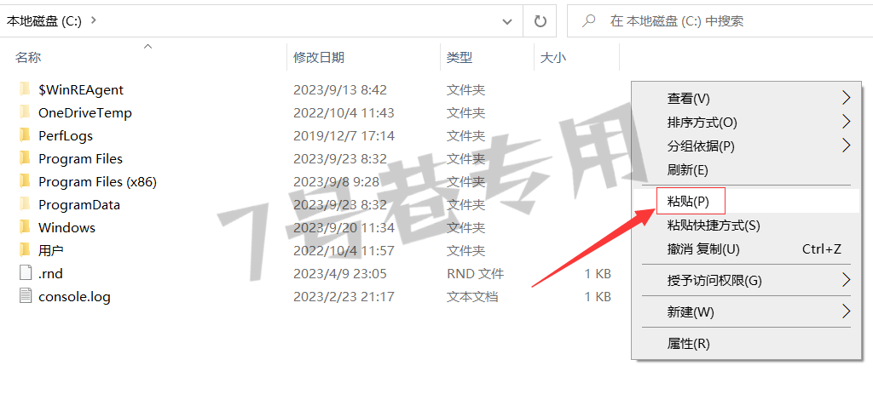The height and width of the screenshot is (394, 873).
Task: Open the 分组依据(P) menu entry
Action: [746, 146]
